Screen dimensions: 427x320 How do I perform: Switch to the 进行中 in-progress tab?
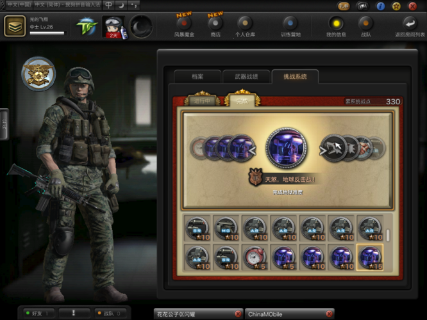coord(202,100)
